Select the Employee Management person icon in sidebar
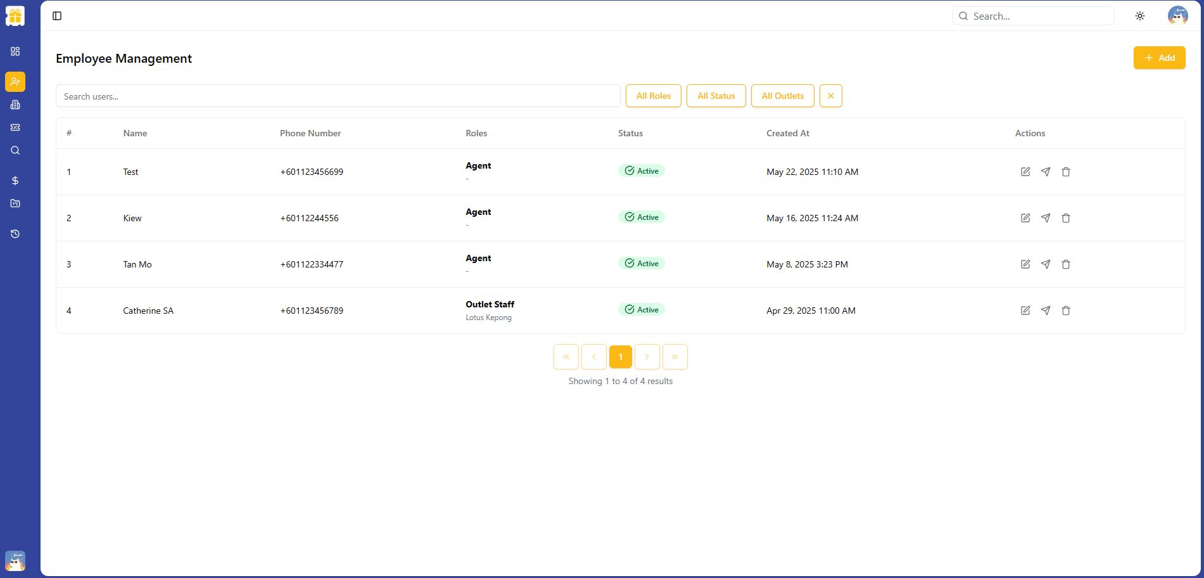This screenshot has height=578, width=1204. coord(15,82)
